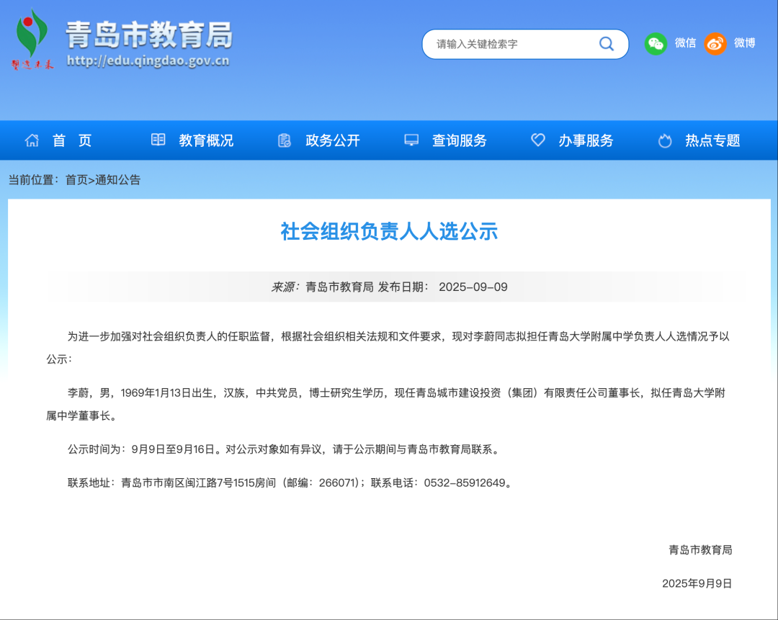
Task: Go to 首页 in the navigation bar
Action: [73, 140]
